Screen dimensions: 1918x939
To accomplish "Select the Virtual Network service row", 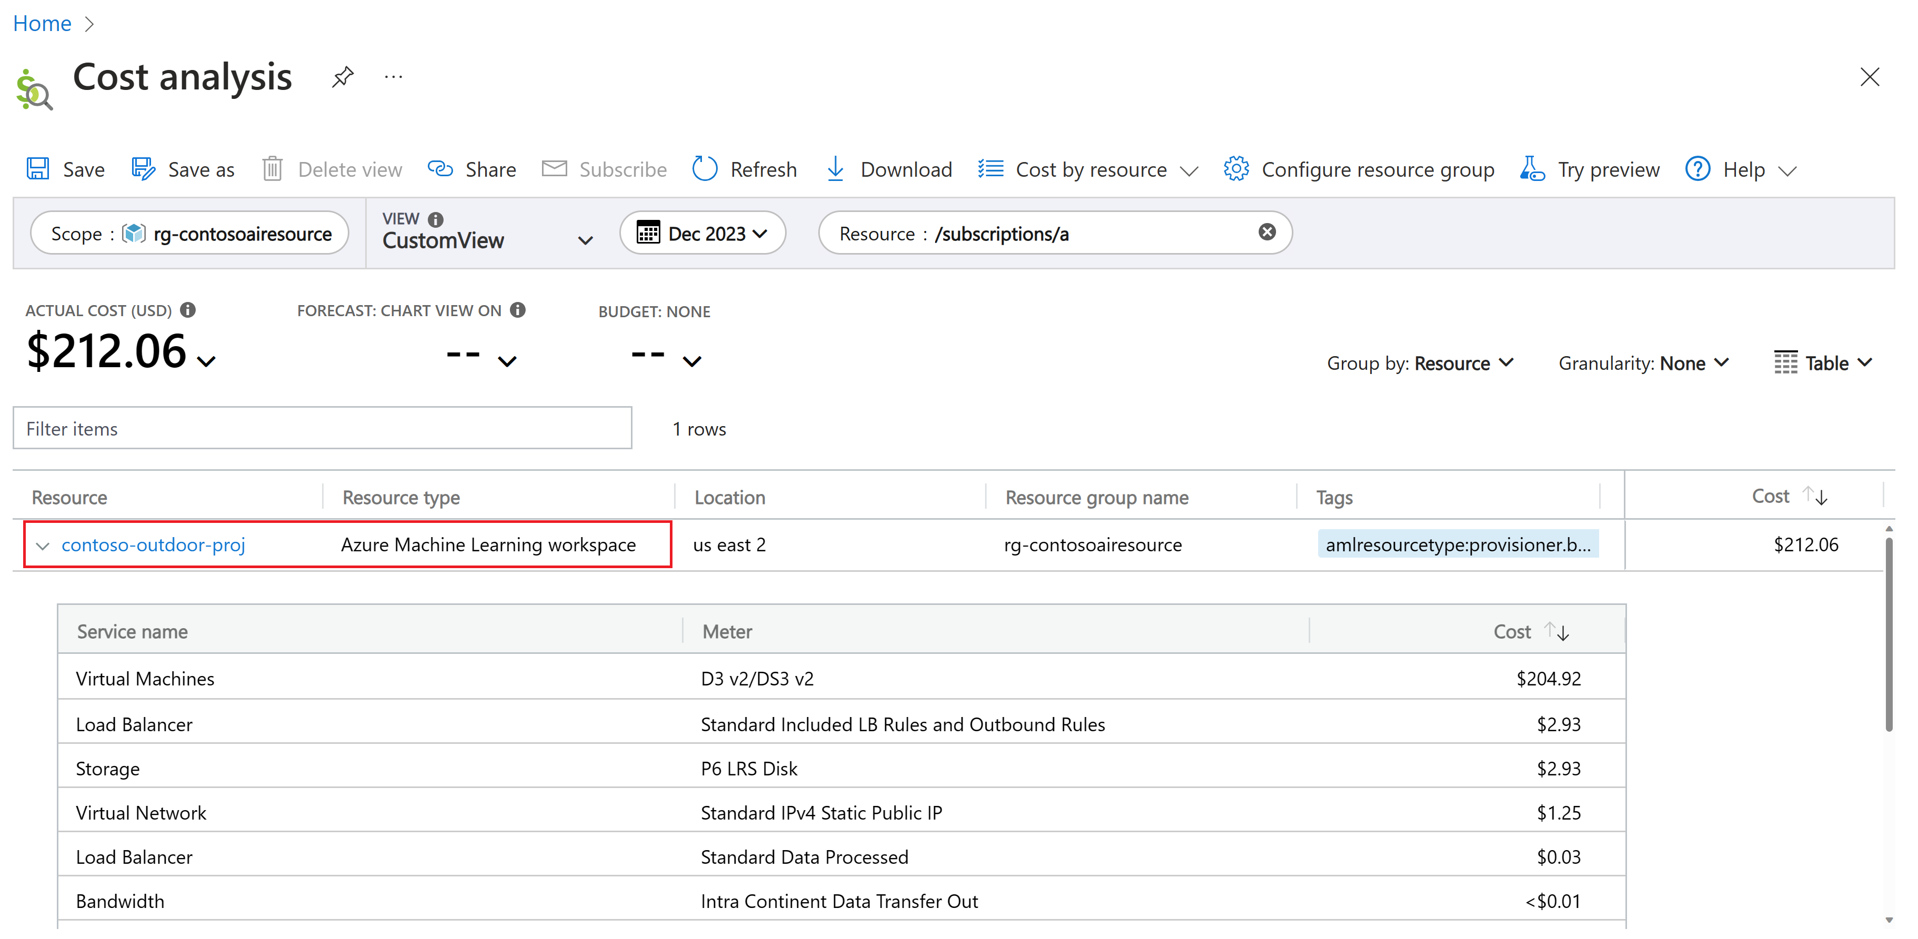I will (x=841, y=811).
